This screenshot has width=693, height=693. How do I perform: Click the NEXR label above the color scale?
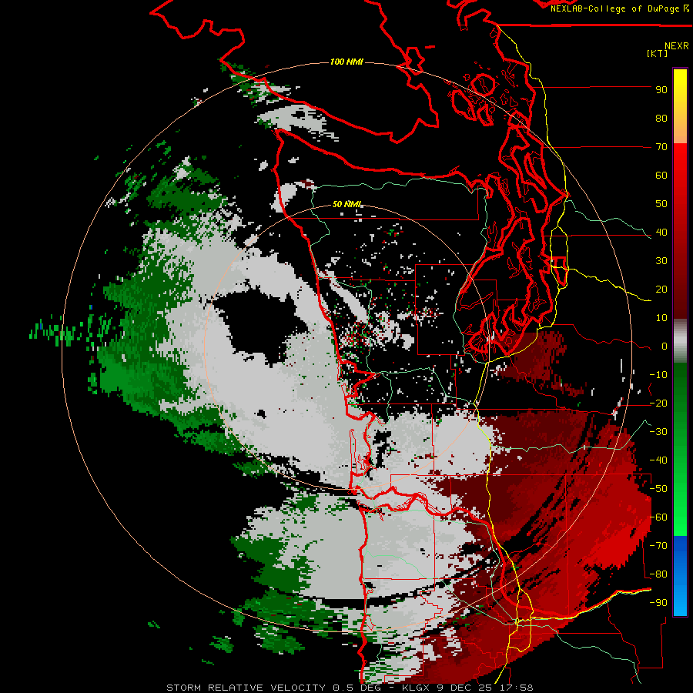(x=676, y=46)
